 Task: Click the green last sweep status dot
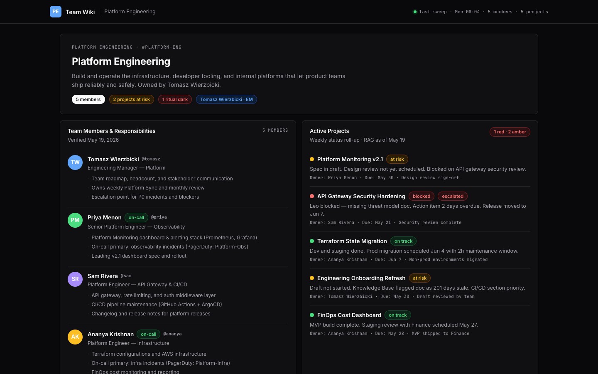coord(415,12)
